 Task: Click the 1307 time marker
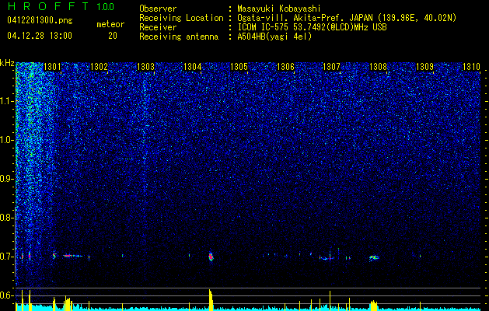(331, 66)
